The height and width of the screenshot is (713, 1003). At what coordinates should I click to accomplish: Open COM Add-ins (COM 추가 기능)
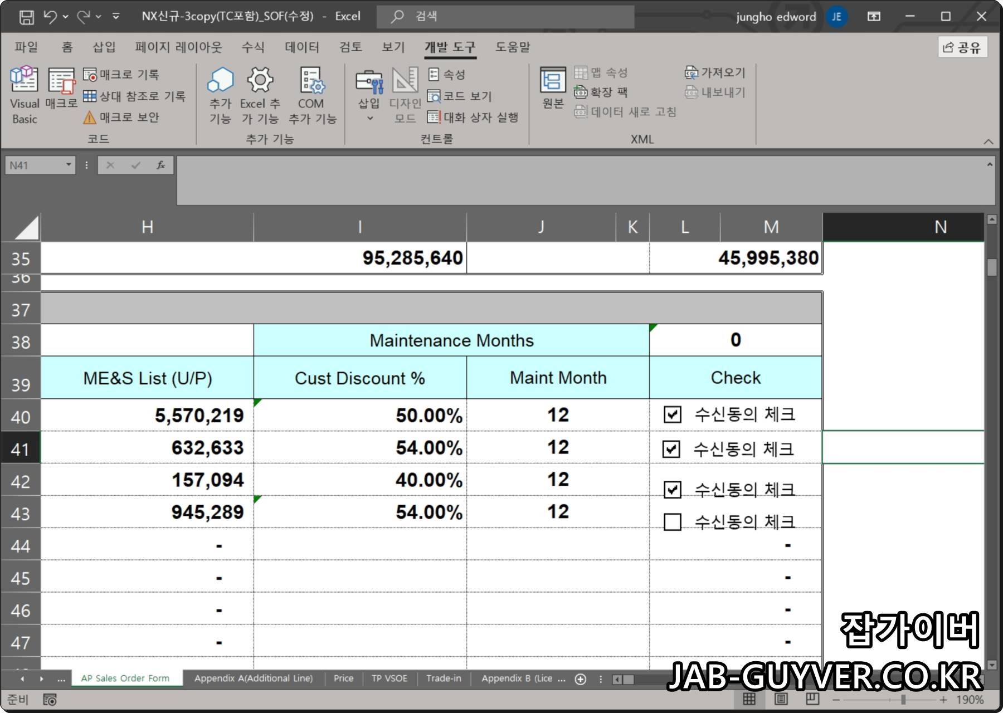coord(312,95)
